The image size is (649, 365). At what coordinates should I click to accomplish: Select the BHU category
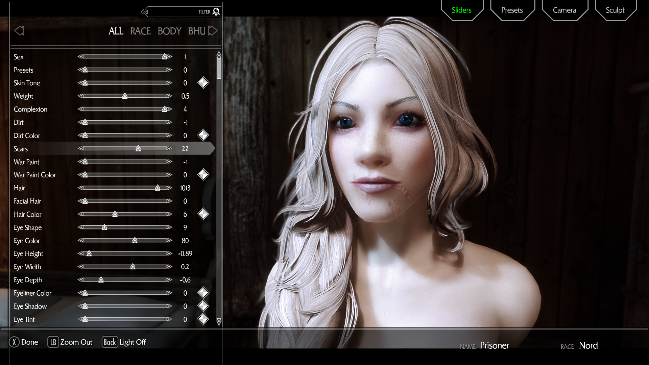point(197,31)
